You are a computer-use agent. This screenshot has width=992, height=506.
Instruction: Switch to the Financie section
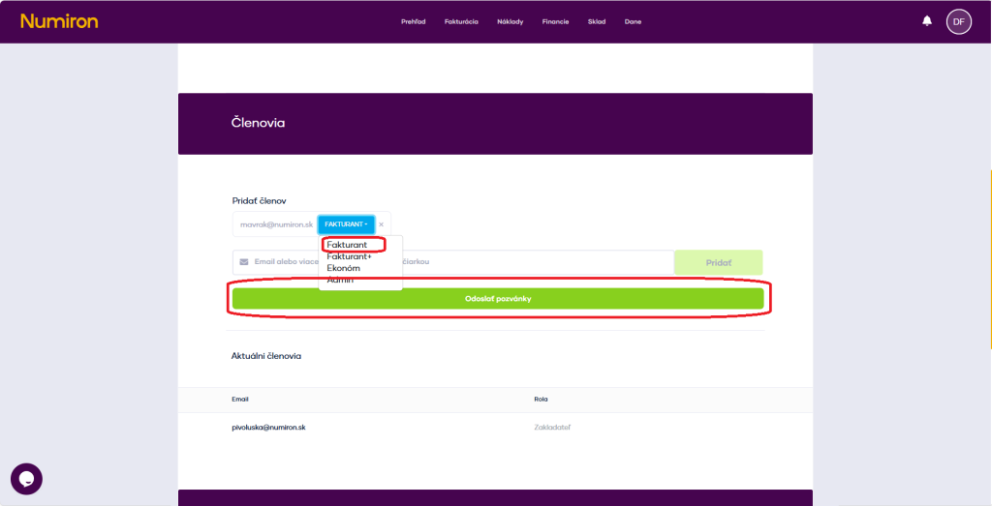pyautogui.click(x=556, y=21)
